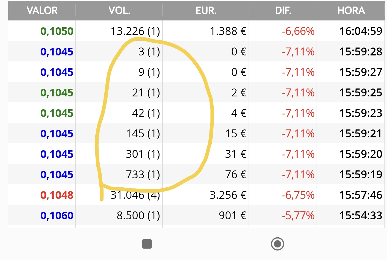The height and width of the screenshot is (260, 387).
Task: Select the 3.256 € amount cell
Action: click(228, 195)
